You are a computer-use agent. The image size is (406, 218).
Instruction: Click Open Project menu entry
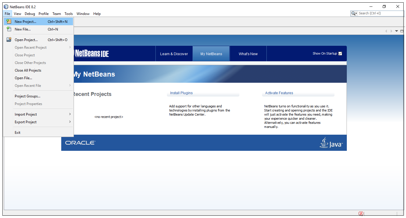(38, 40)
